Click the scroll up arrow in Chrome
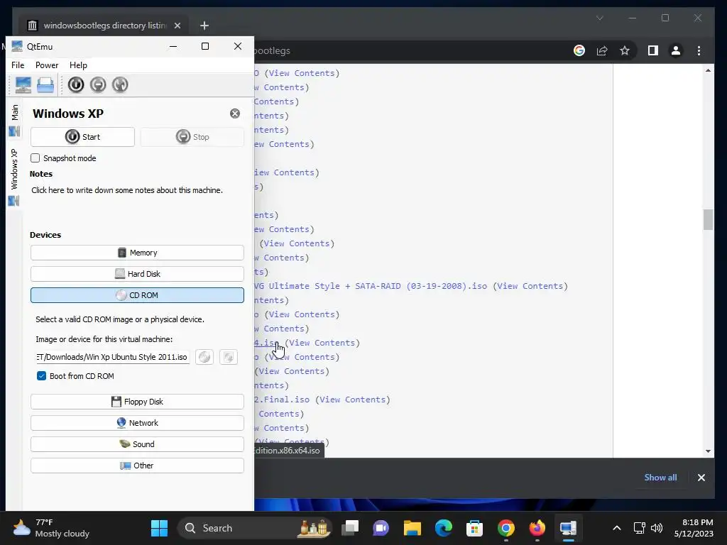The height and width of the screenshot is (545, 727). point(708,70)
